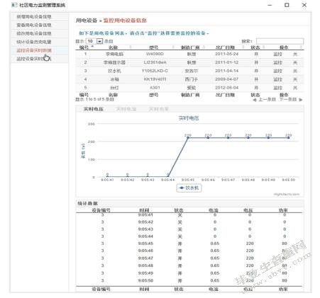
Task: Click the 统计数据 section heading
Action: click(88, 203)
